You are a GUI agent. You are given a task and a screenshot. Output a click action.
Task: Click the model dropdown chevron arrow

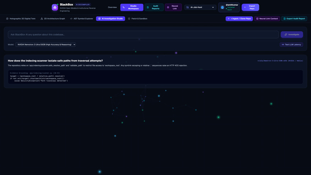(x=74, y=45)
